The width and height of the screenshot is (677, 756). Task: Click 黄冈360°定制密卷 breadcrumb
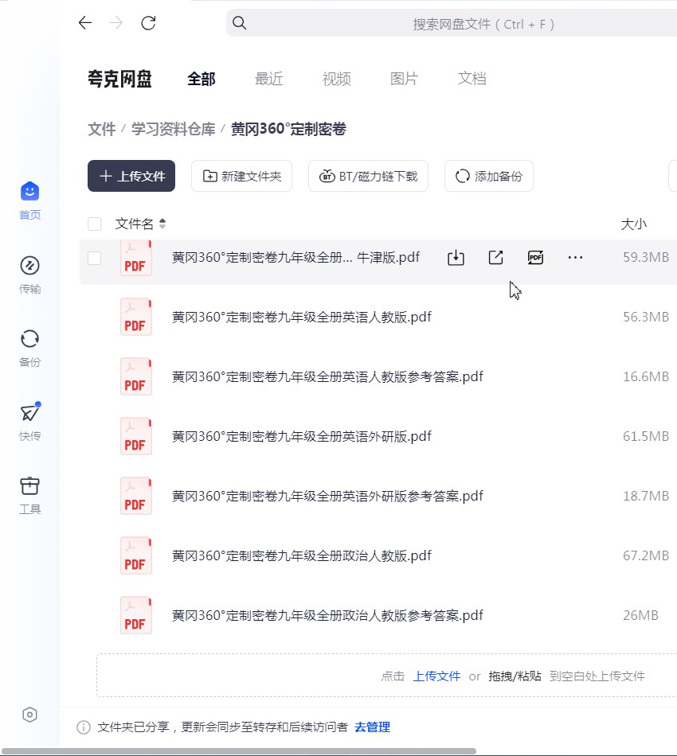pyautogui.click(x=288, y=129)
